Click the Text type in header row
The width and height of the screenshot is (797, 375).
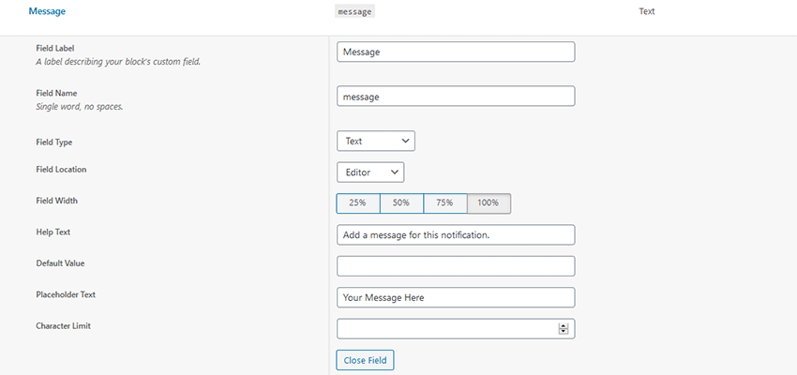(x=646, y=11)
